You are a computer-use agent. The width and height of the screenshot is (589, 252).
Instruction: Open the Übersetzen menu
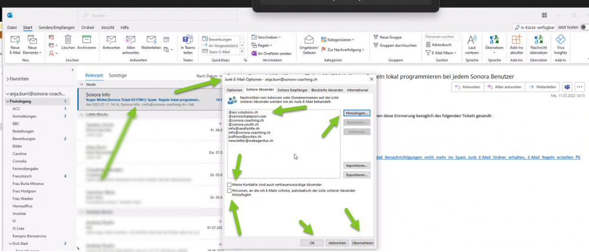click(x=494, y=45)
